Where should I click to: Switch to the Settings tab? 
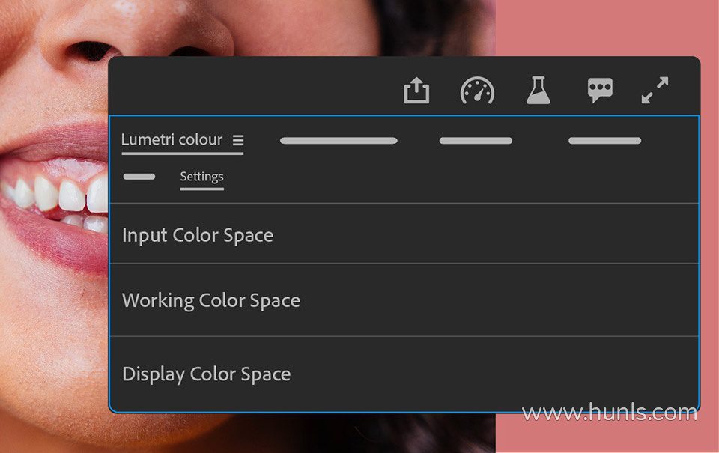tap(201, 177)
